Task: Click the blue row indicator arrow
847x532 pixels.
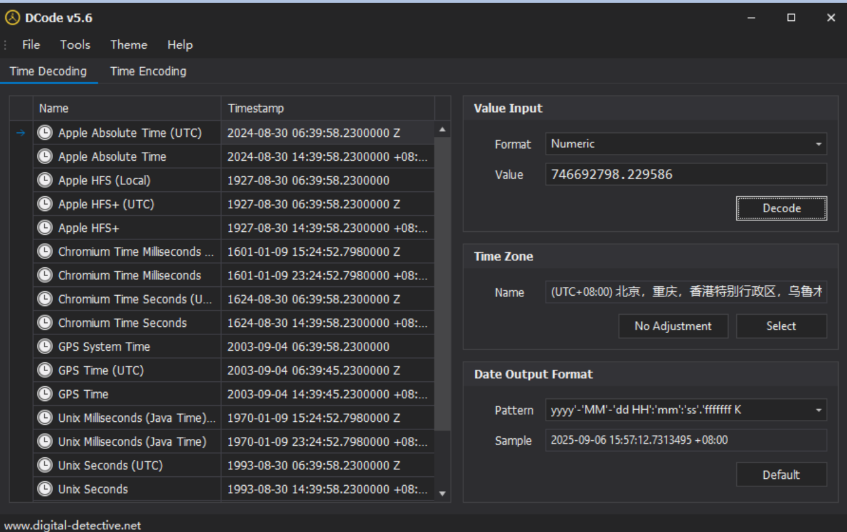Action: tap(21, 133)
